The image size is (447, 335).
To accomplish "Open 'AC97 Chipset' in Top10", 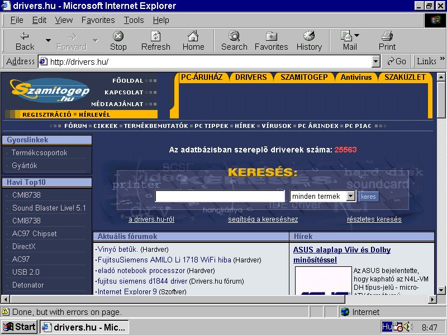I will (x=34, y=233).
